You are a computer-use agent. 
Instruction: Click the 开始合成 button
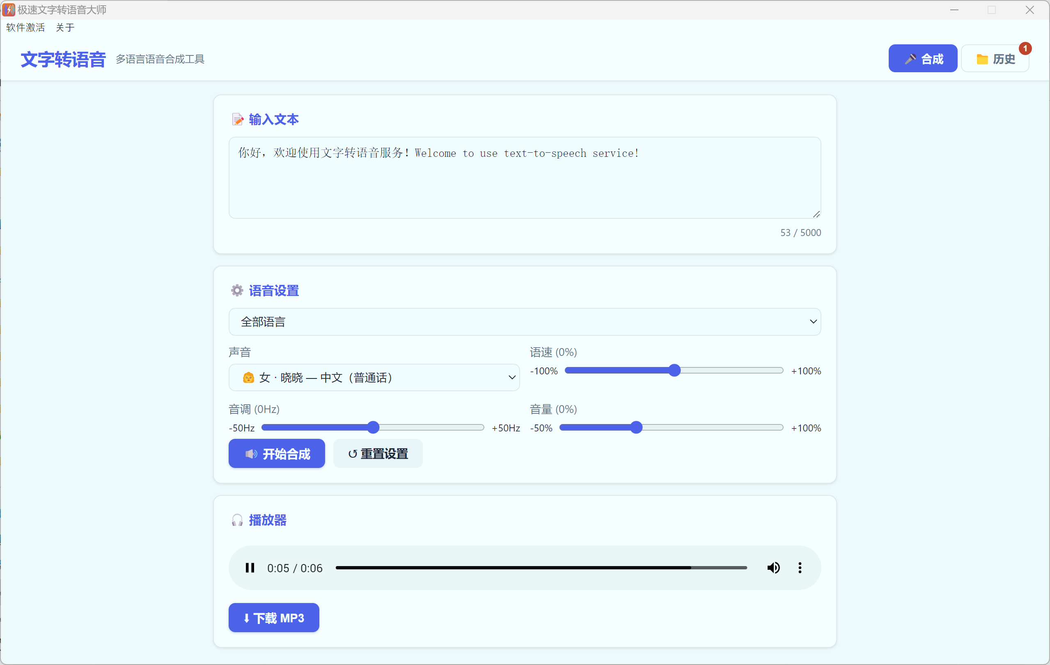coord(276,454)
